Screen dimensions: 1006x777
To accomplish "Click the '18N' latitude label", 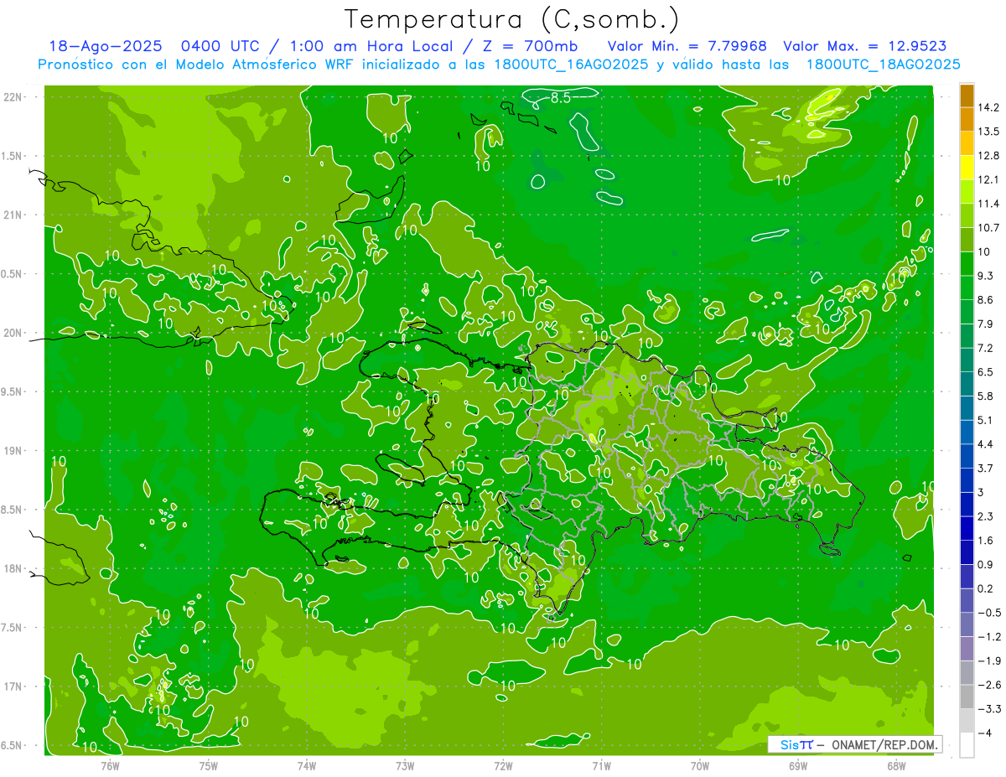I will pos(13,569).
